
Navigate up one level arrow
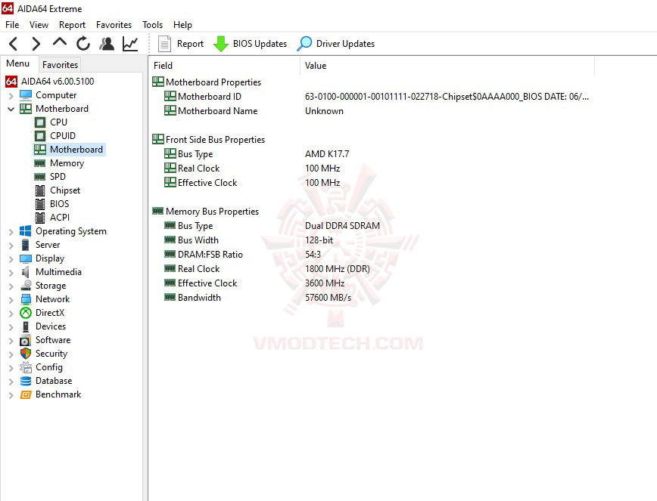coord(60,42)
